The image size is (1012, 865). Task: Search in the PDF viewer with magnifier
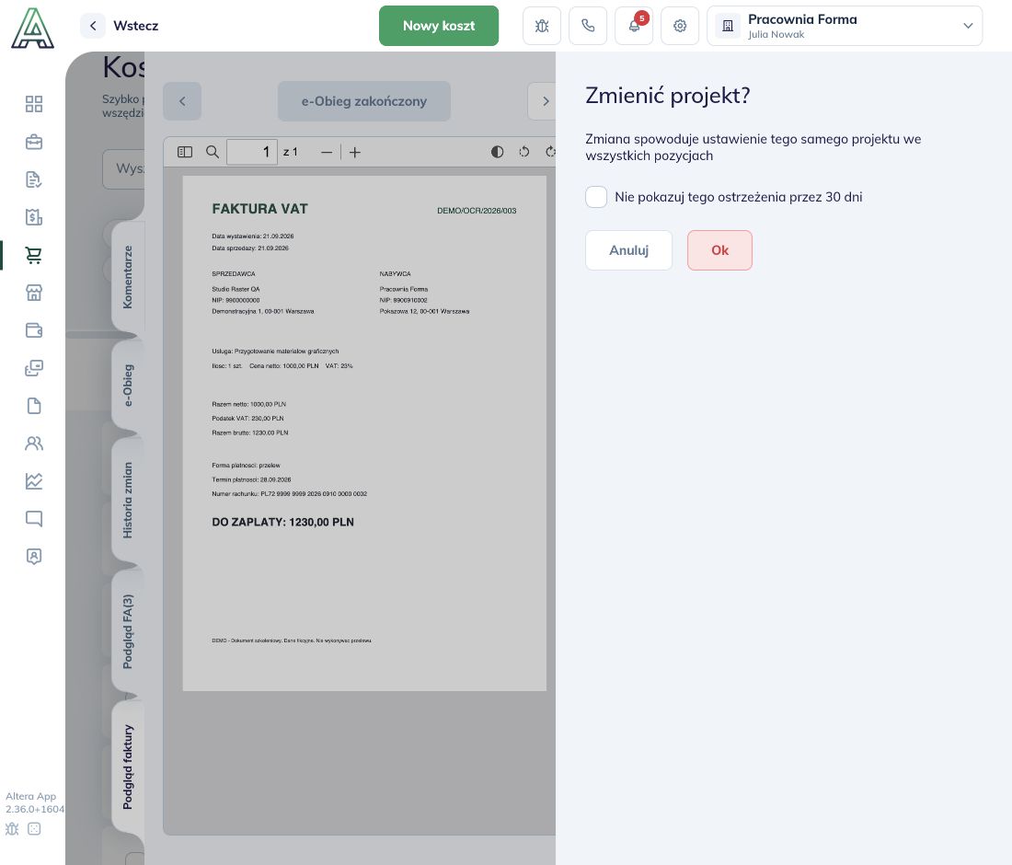click(213, 153)
